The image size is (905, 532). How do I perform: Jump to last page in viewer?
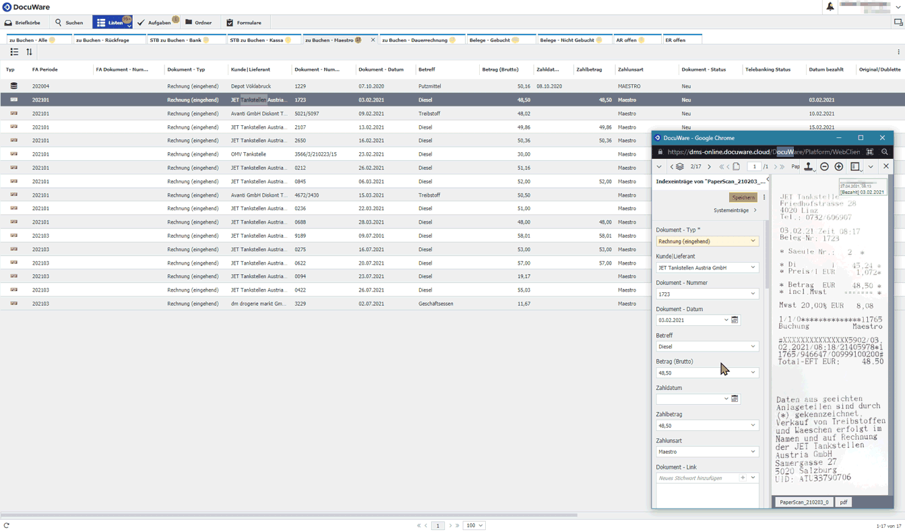click(782, 167)
